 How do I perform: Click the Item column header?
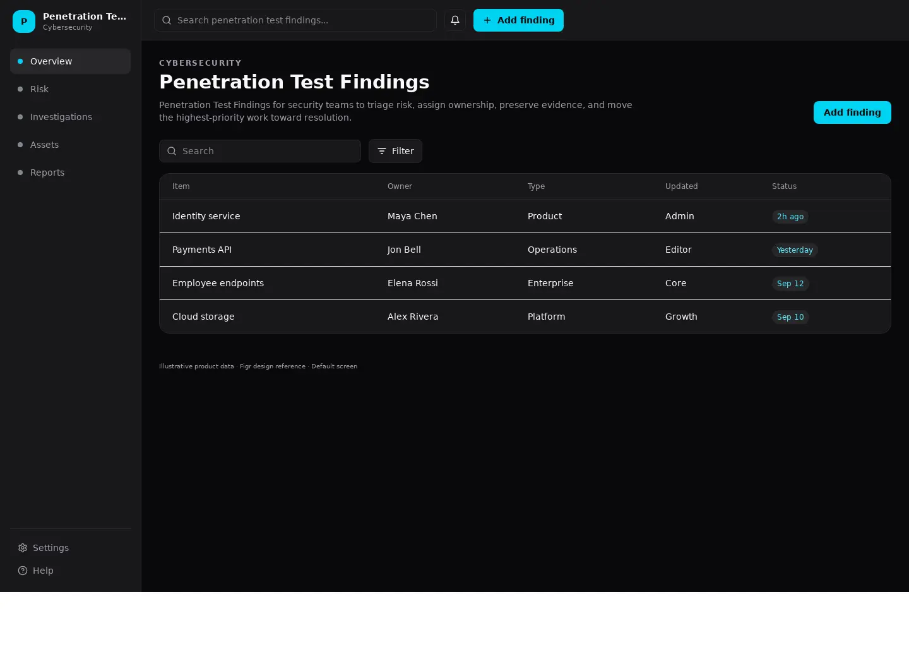pos(181,186)
